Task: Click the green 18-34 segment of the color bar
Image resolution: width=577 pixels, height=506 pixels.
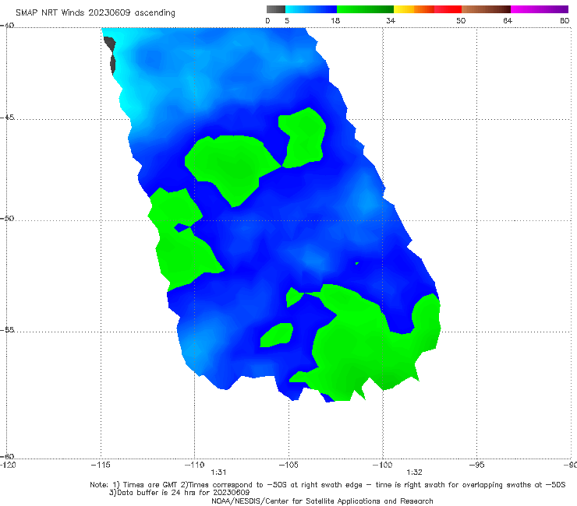Action: point(365,9)
